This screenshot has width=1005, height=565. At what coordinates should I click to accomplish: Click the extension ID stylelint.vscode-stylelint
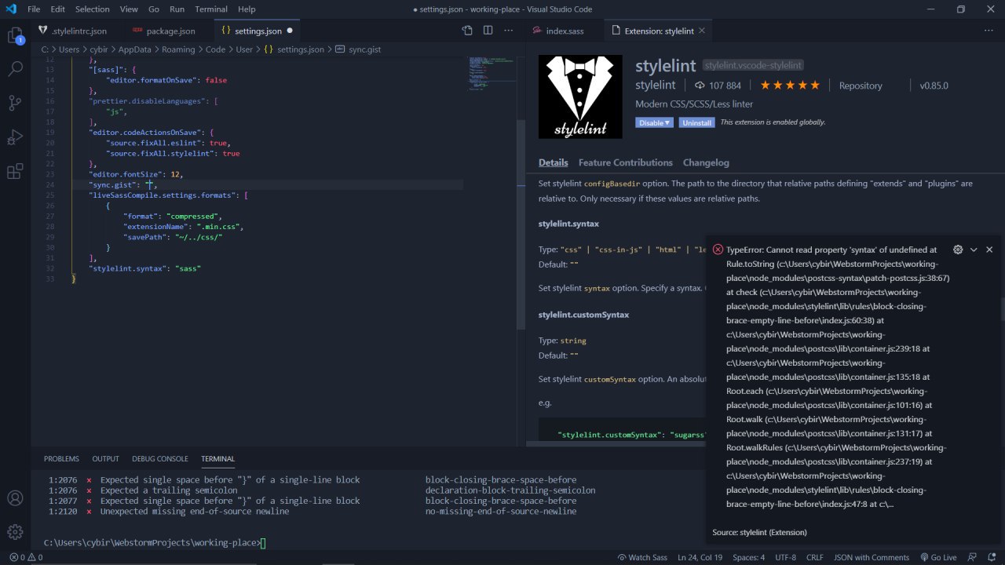[x=753, y=65]
